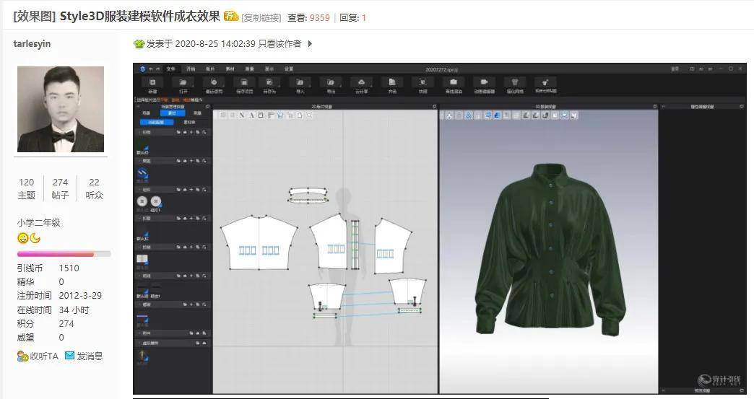Viewport: 754px width, 399px height.
Task: Open the 板片 (Pattern) menu
Action: click(210, 69)
